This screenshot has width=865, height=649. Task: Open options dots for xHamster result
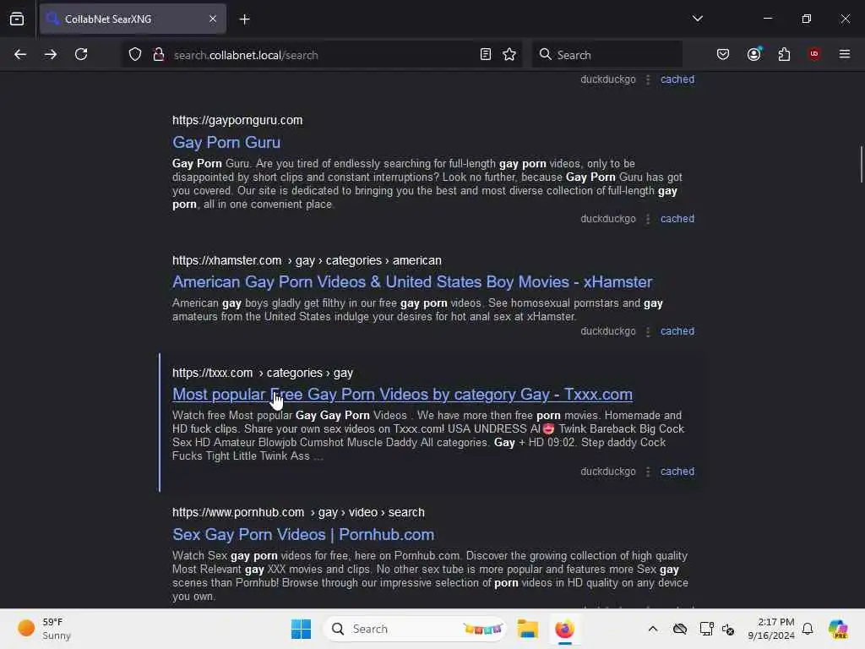648,331
